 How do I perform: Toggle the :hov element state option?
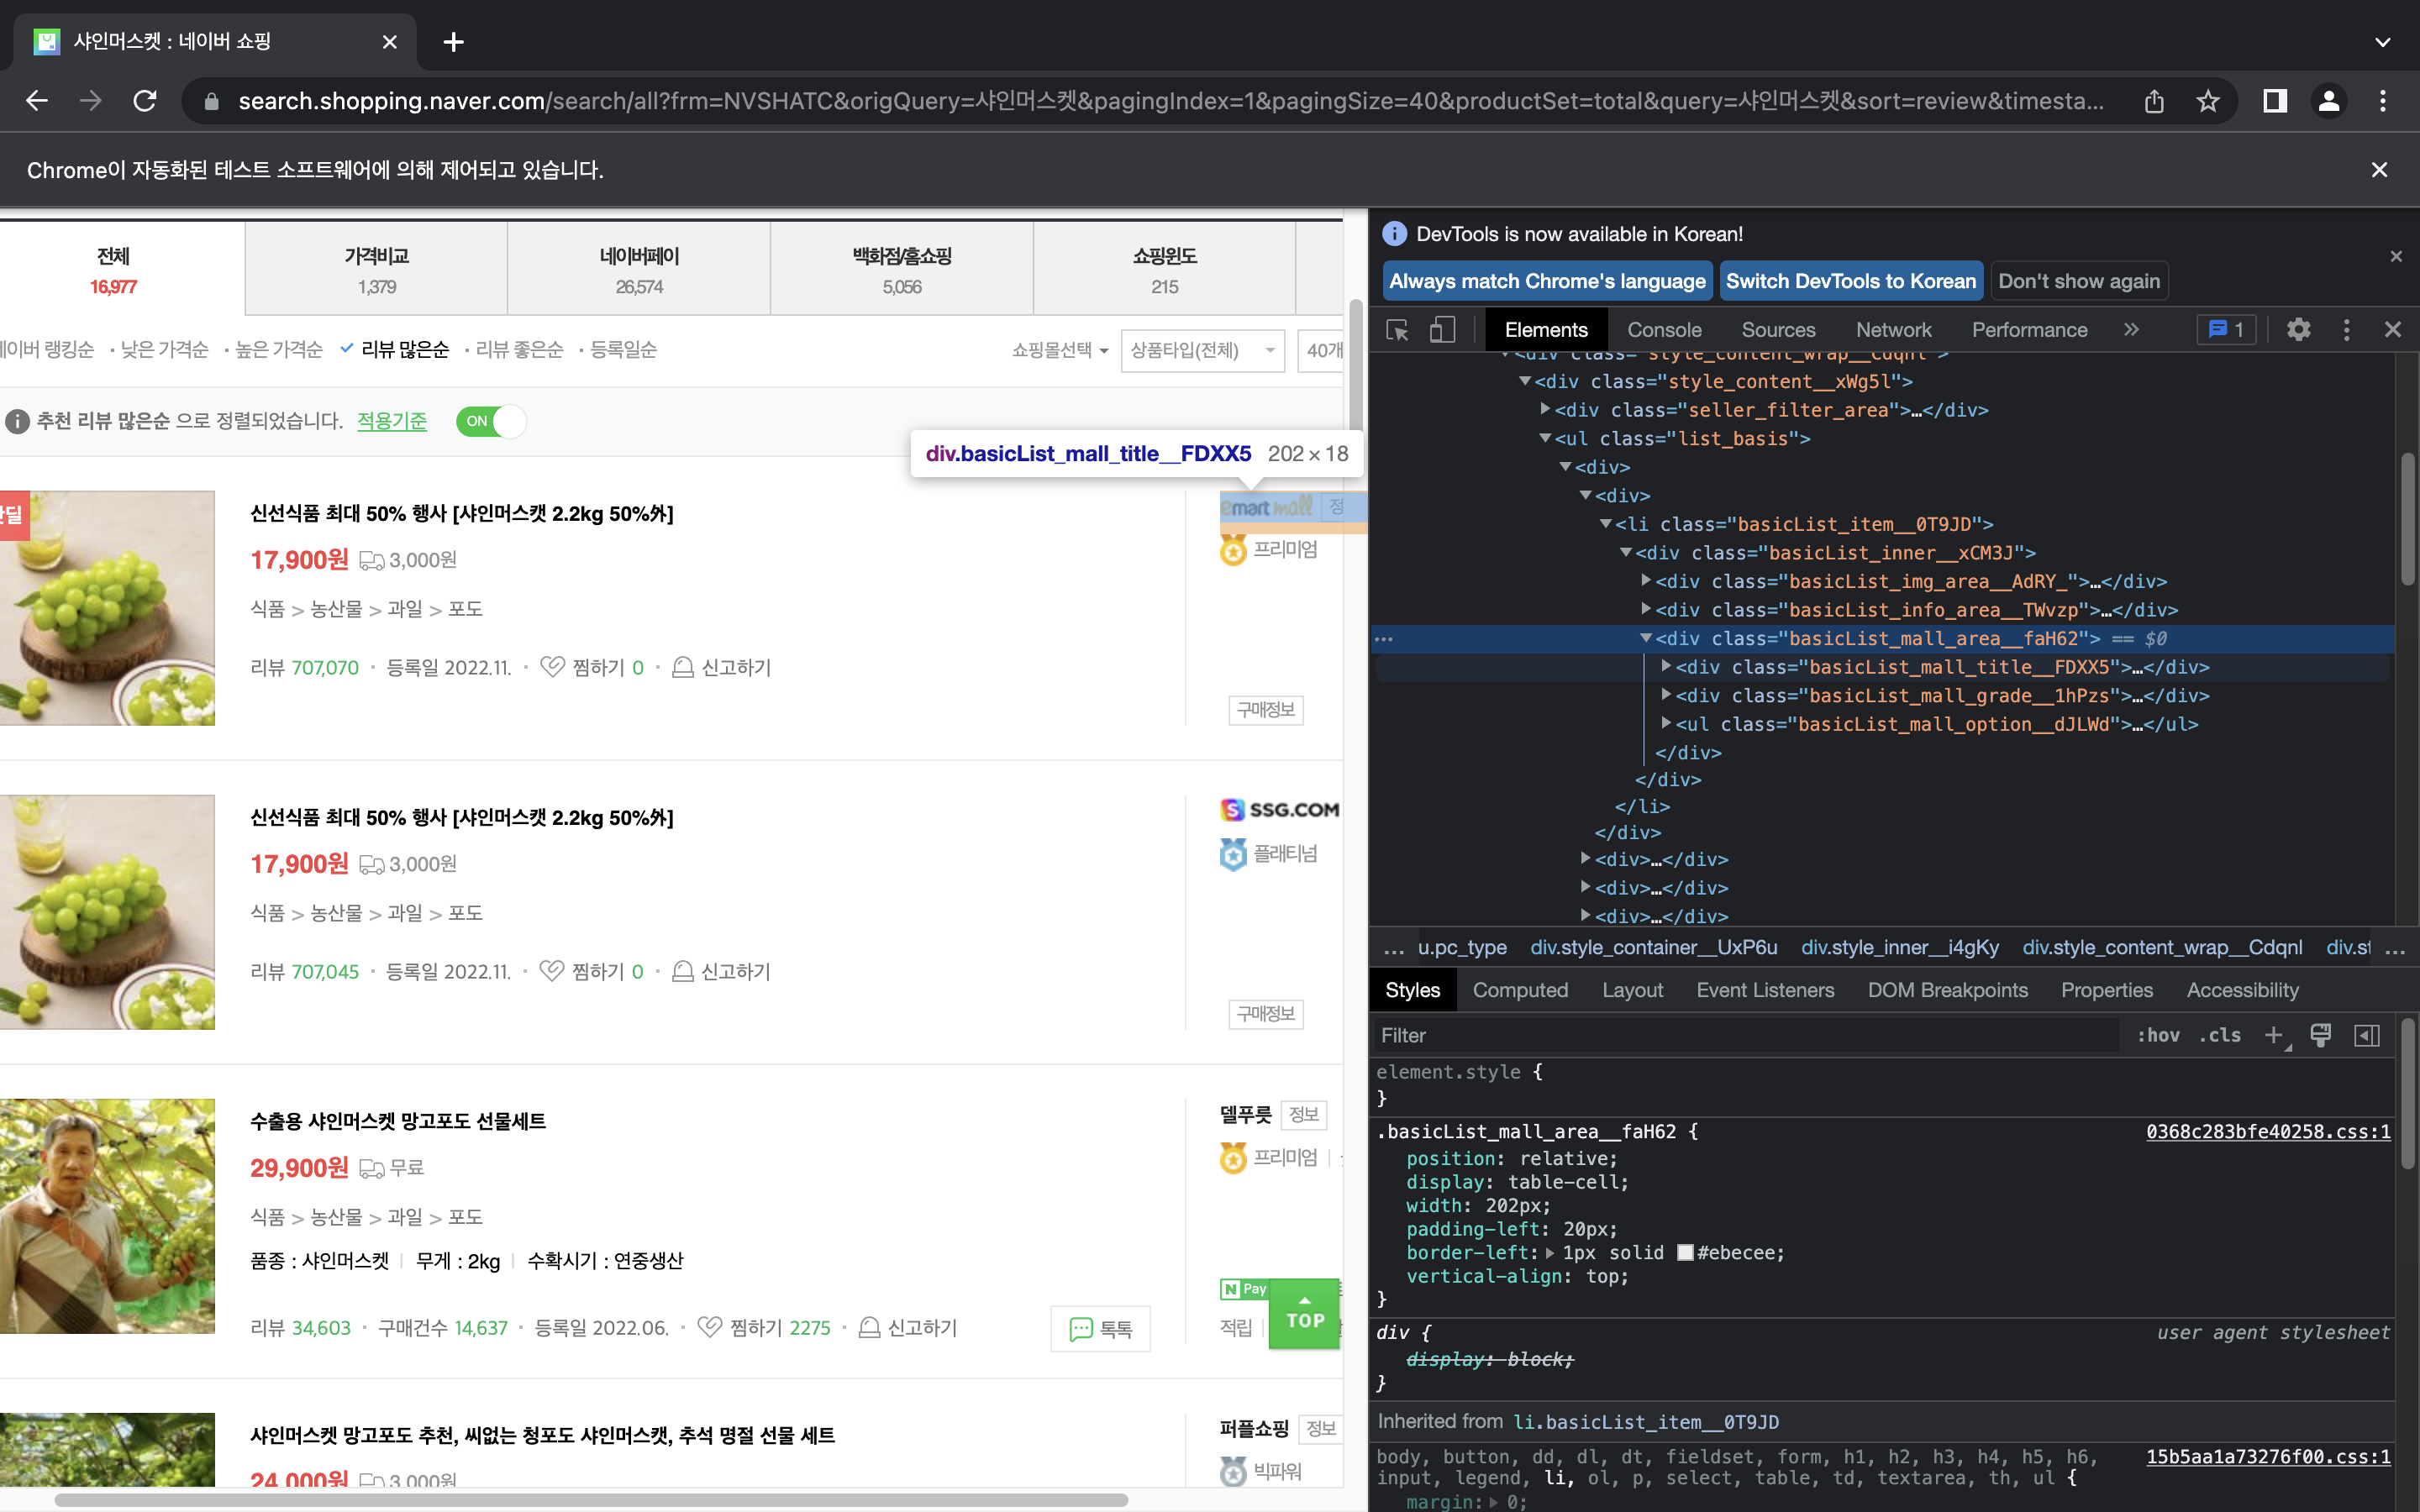(x=2158, y=1035)
